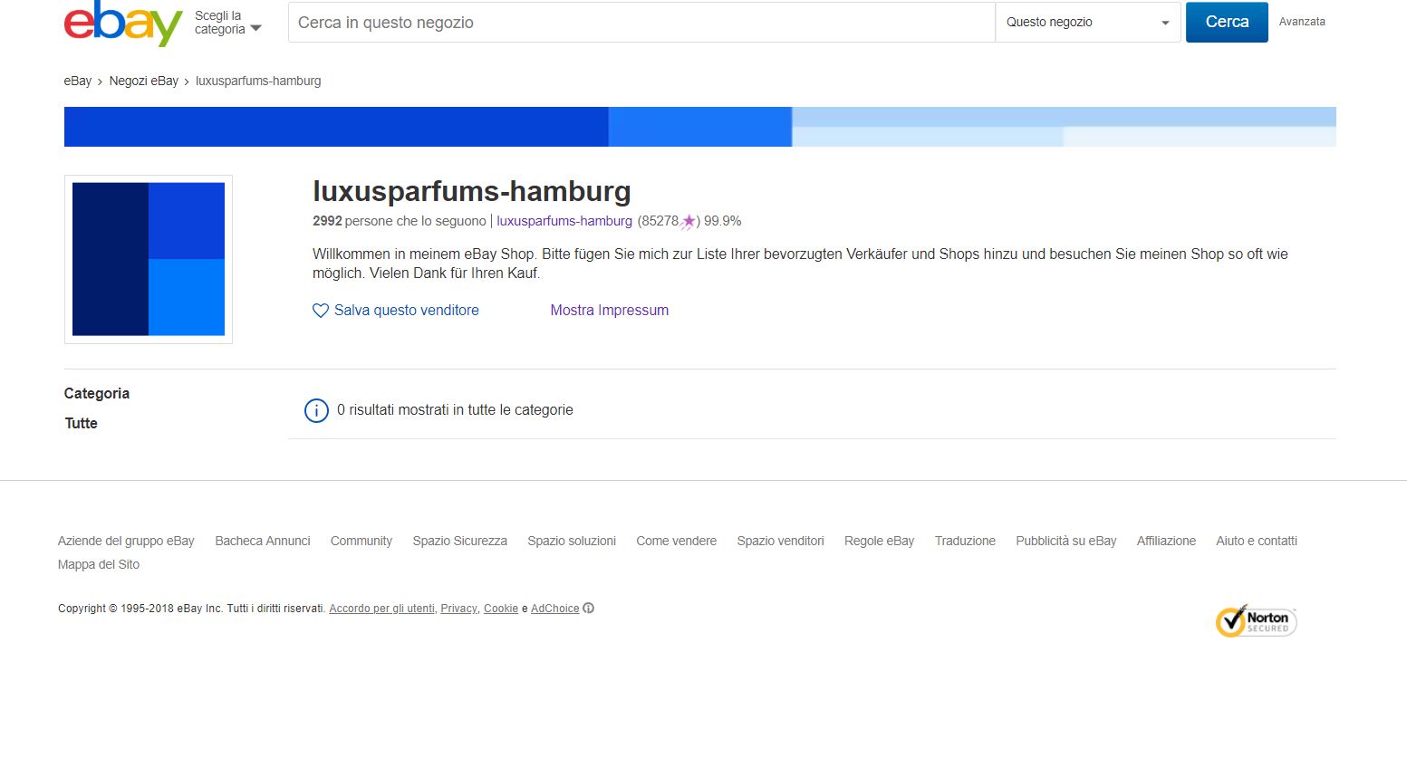Screen dimensions: 1407x758
Task: Click the heart icon to save seller
Action: (320, 311)
